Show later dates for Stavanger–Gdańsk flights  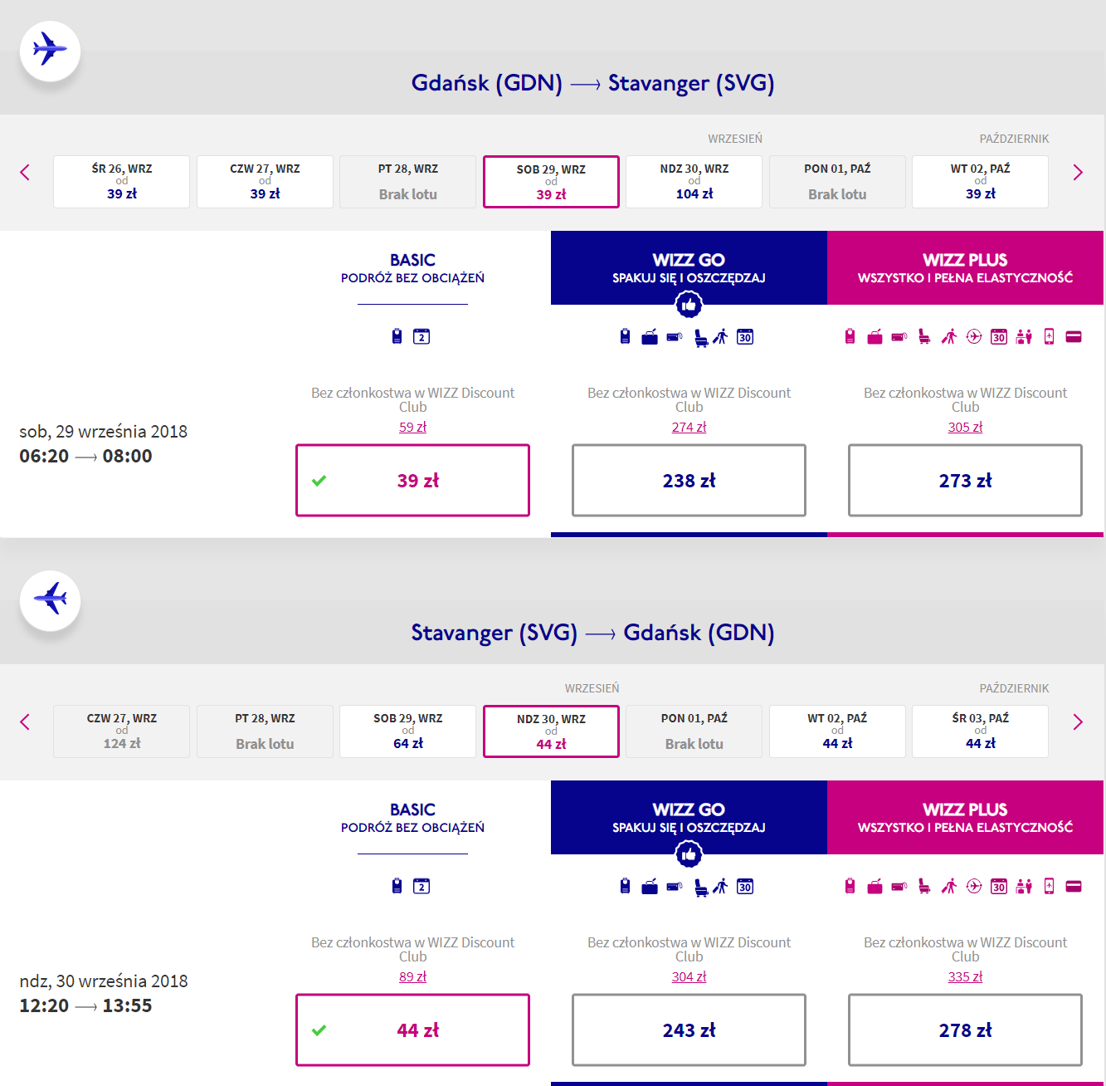(x=1078, y=722)
